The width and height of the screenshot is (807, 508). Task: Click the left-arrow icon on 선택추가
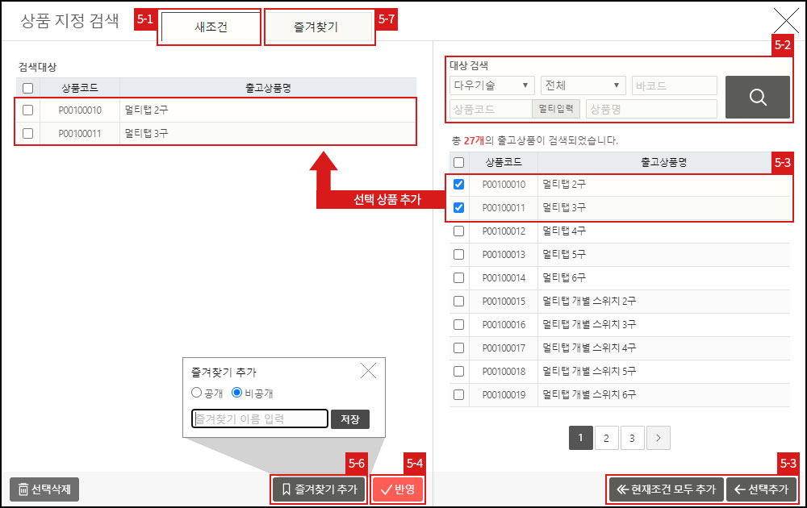click(x=739, y=489)
